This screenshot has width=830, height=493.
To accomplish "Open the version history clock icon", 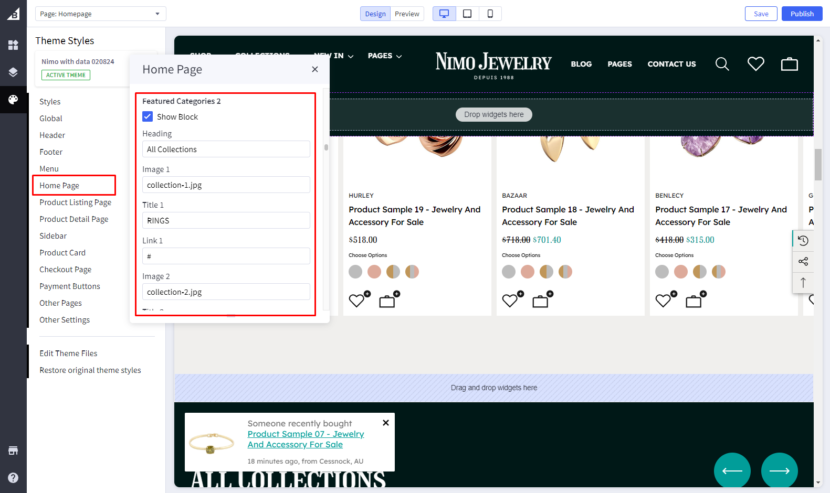I will (x=803, y=241).
